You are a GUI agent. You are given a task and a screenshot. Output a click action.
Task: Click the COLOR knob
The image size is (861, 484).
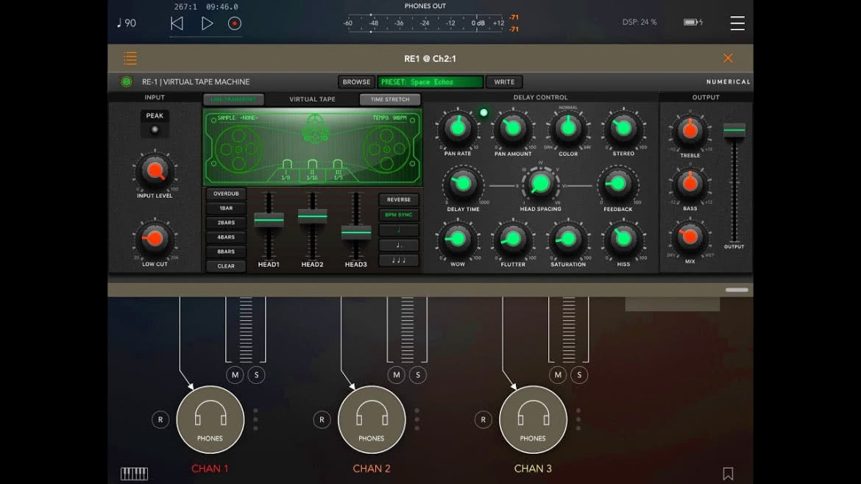click(568, 129)
